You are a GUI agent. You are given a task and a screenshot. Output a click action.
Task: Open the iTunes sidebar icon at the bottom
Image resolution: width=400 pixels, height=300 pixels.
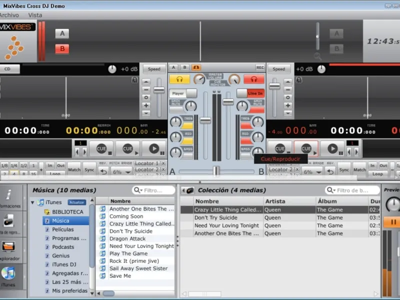pos(8,273)
